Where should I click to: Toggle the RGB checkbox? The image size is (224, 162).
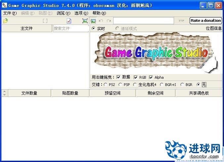[136, 77]
